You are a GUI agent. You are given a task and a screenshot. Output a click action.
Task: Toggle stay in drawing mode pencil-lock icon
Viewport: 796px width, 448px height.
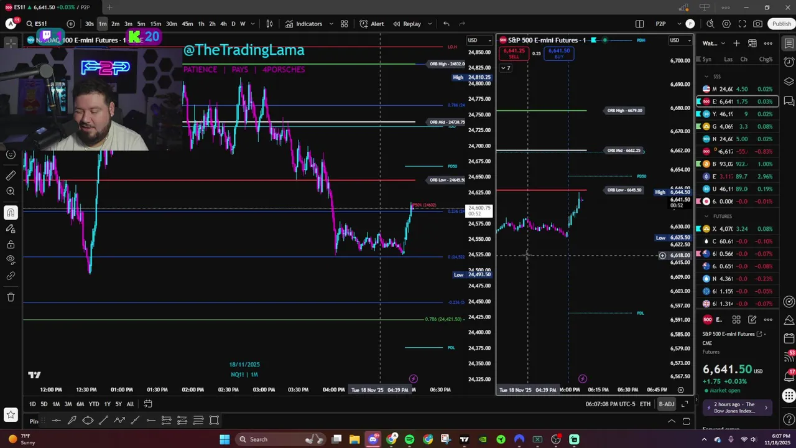click(11, 229)
